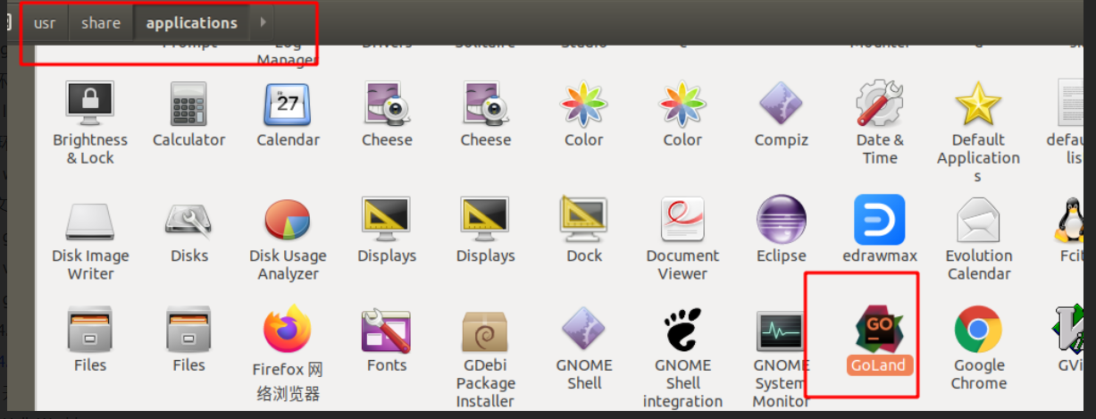Image resolution: width=1096 pixels, height=419 pixels.
Task: Select the Displays icon next to Dock
Action: pyautogui.click(x=485, y=220)
